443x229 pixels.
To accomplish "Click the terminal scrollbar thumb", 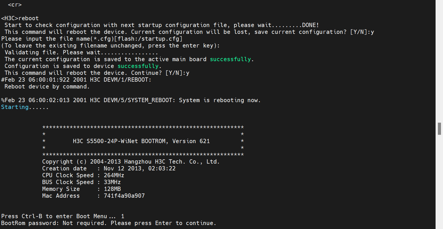I will coord(439,129).
